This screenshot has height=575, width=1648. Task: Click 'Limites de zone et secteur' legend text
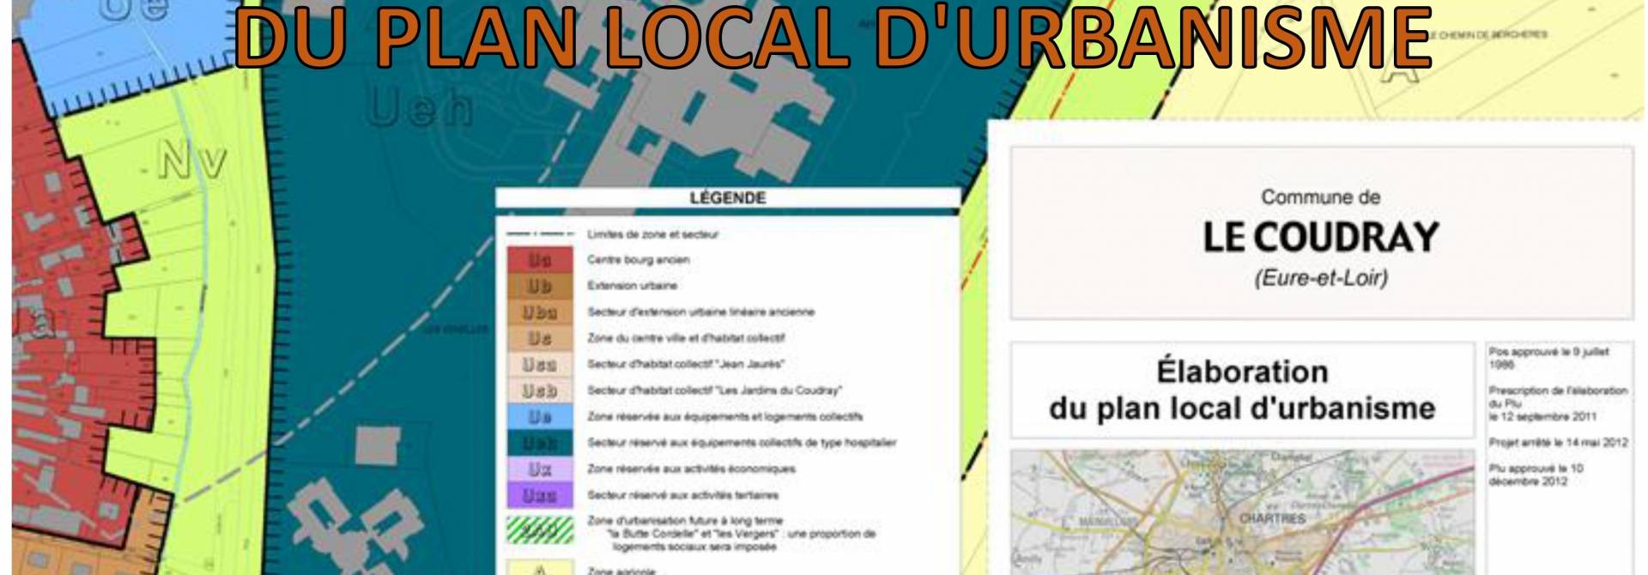[x=652, y=234]
